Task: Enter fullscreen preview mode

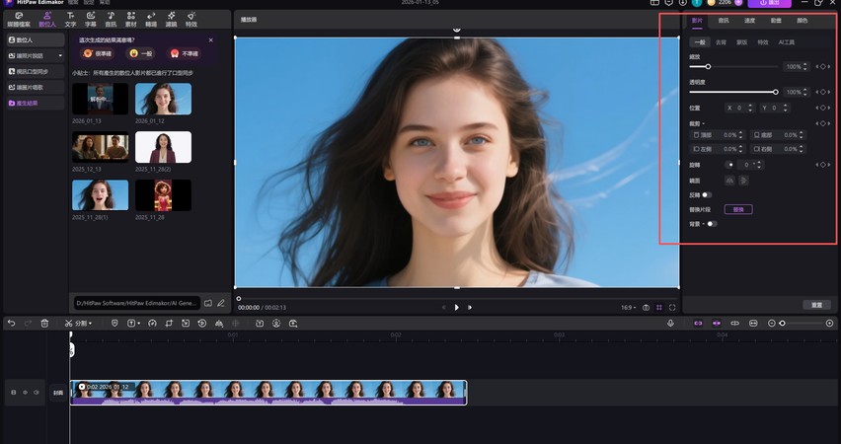Action: [672, 307]
